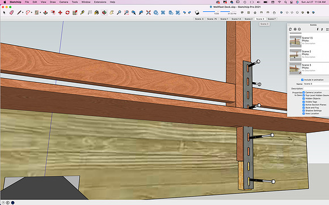The height and width of the screenshot is (205, 329).
Task: Pick the Zoom magnifier tool
Action: pyautogui.click(x=119, y=13)
